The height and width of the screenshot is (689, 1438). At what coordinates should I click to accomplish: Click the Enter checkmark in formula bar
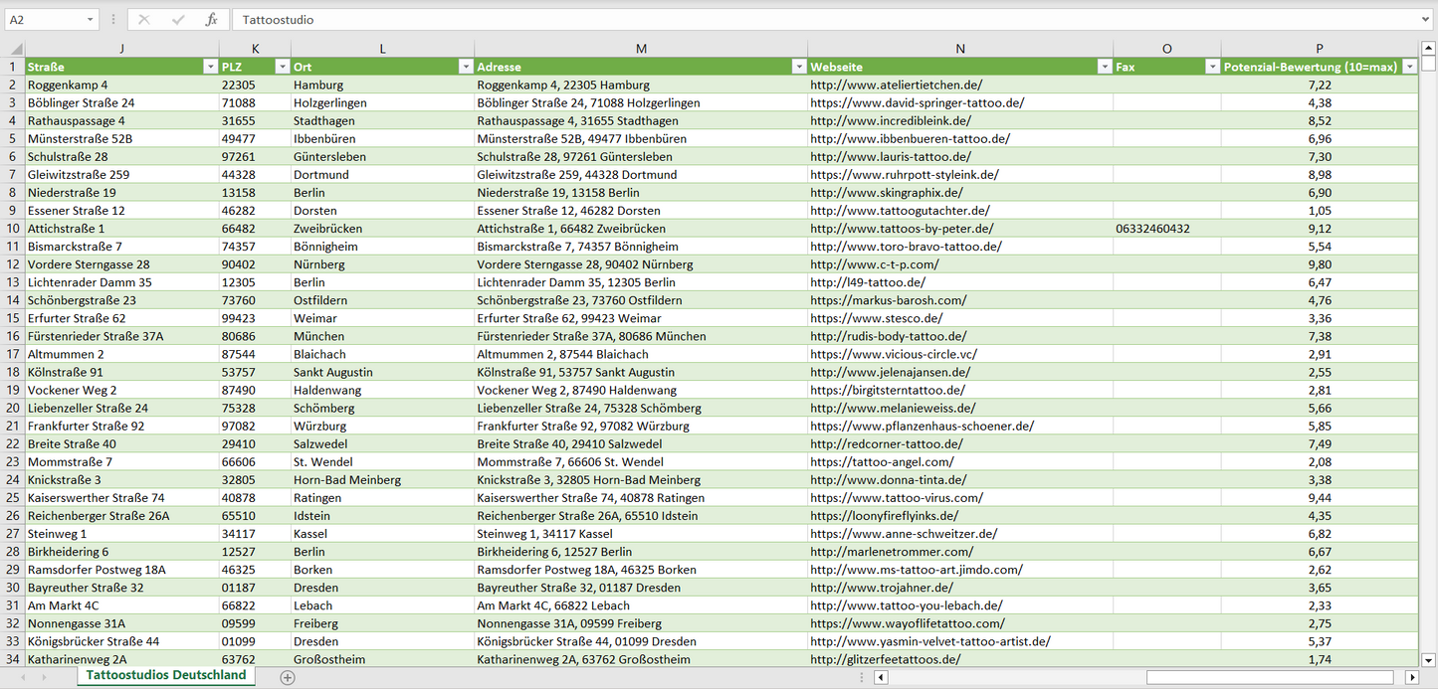click(178, 20)
